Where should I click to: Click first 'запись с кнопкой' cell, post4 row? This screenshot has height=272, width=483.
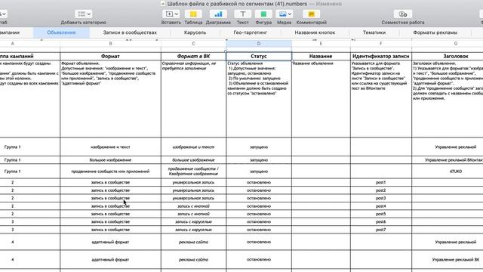point(193,206)
